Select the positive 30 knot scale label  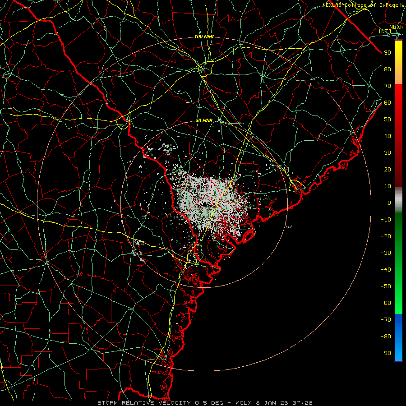point(388,153)
